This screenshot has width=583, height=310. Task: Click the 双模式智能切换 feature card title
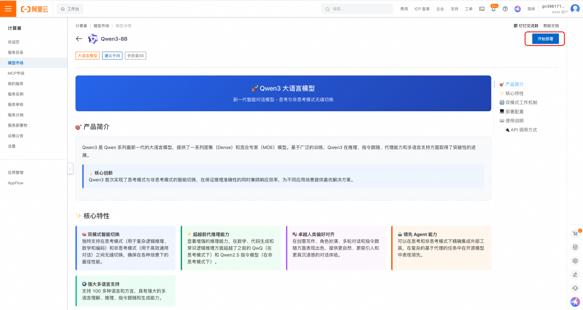click(x=101, y=234)
